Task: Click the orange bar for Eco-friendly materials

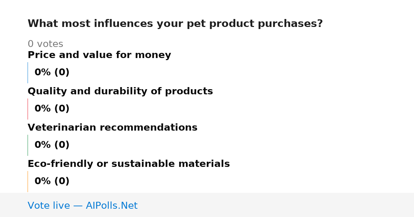Action: tap(28, 181)
